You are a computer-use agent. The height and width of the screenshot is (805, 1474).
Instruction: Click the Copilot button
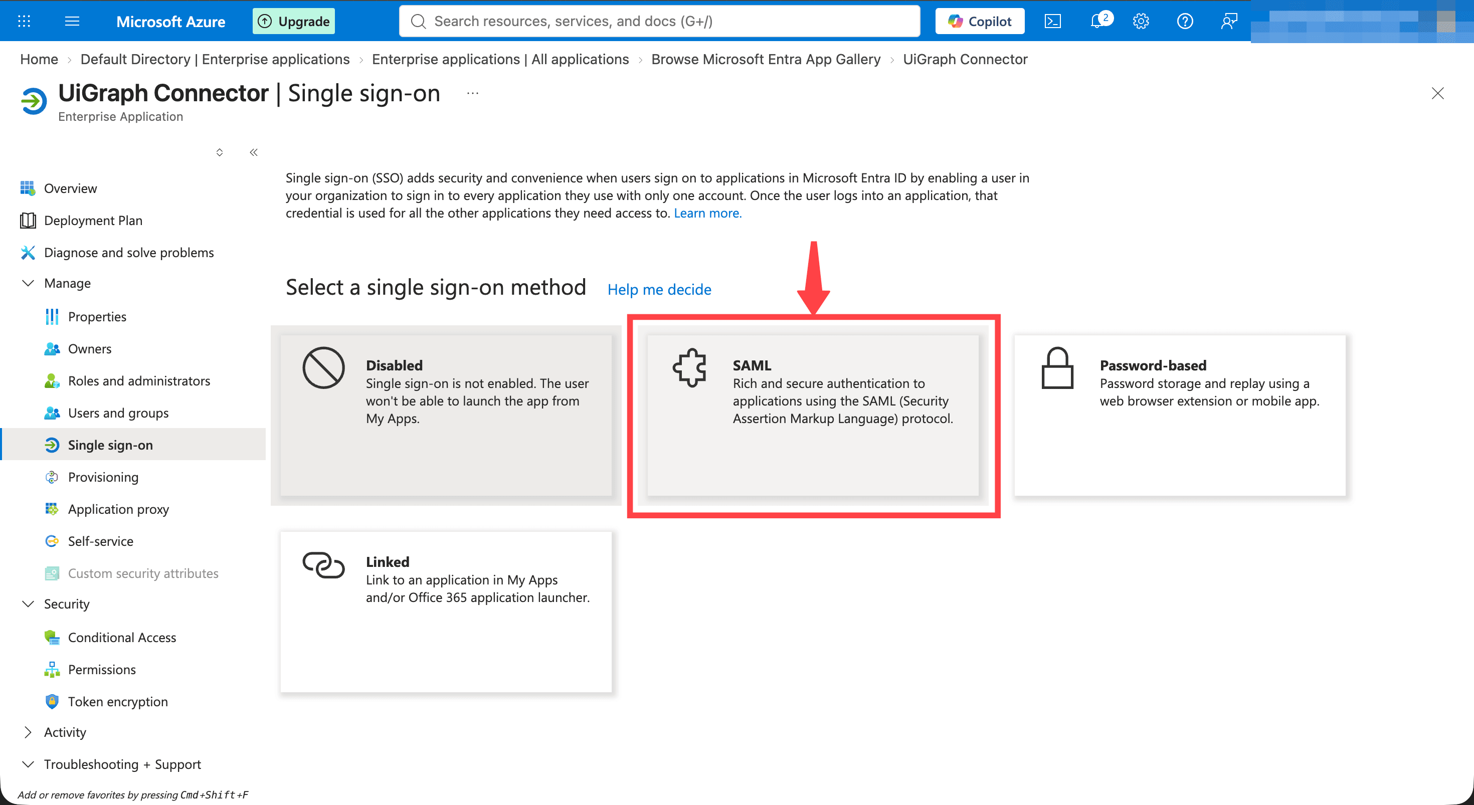[980, 21]
